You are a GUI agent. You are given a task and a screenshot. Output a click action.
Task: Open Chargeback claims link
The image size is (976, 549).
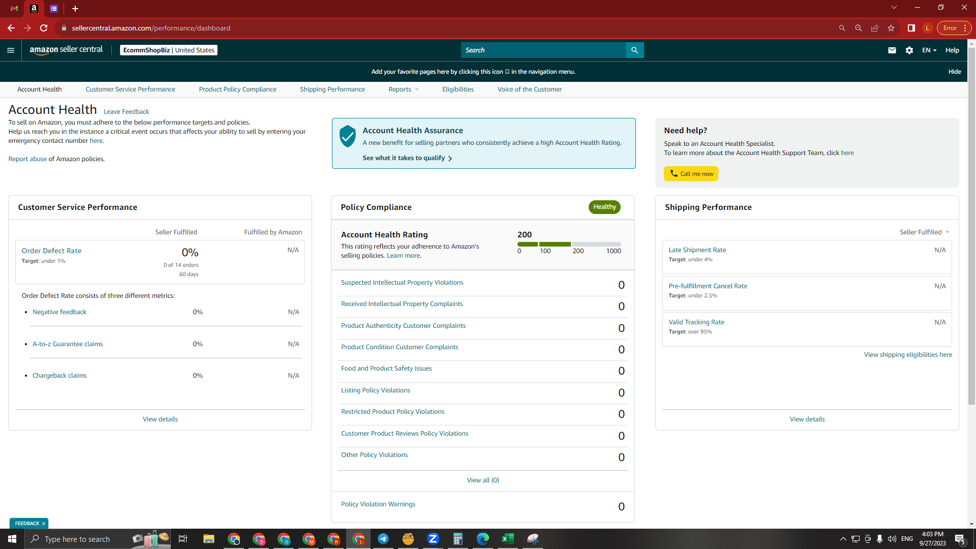pyautogui.click(x=59, y=376)
